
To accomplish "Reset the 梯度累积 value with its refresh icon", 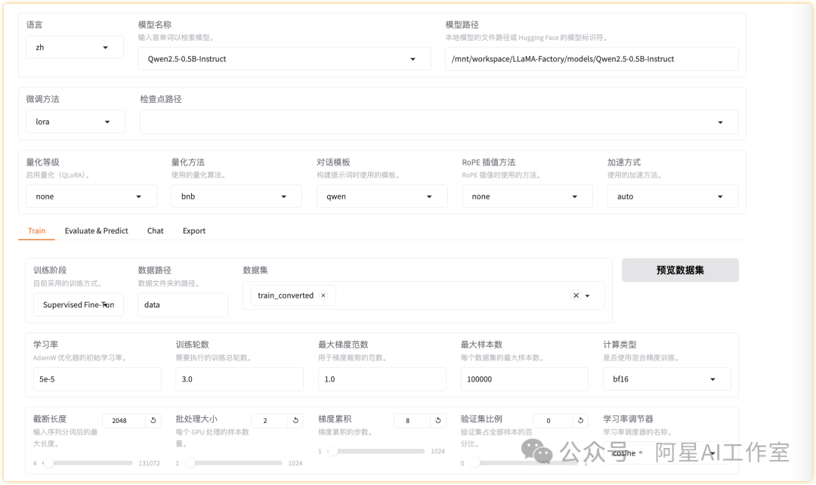I will click(438, 420).
